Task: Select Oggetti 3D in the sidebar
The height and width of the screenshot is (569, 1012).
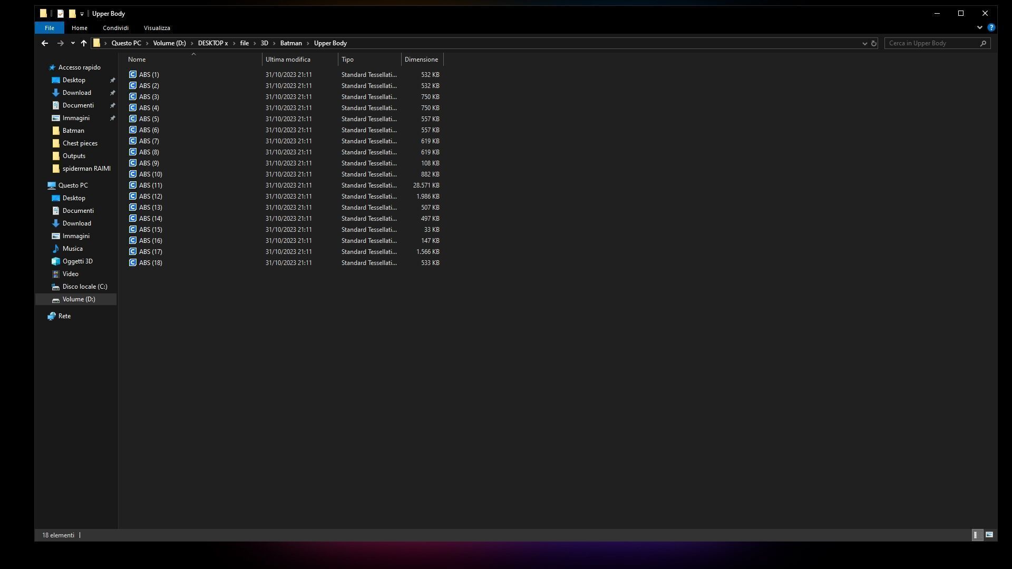Action: 77,261
